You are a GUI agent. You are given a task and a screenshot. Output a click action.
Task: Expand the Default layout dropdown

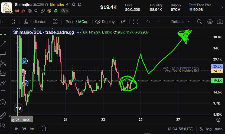click(x=181, y=22)
